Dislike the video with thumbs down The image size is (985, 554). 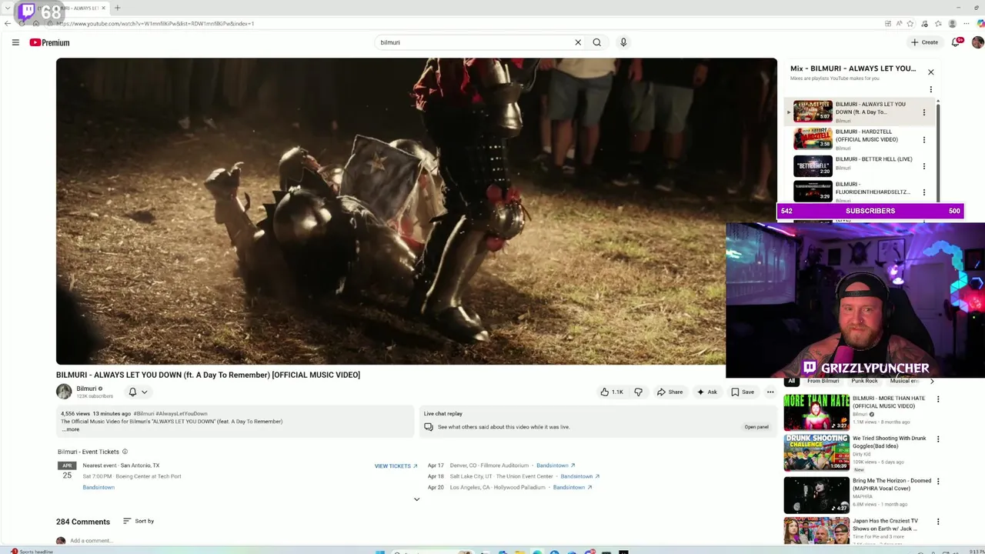point(638,392)
